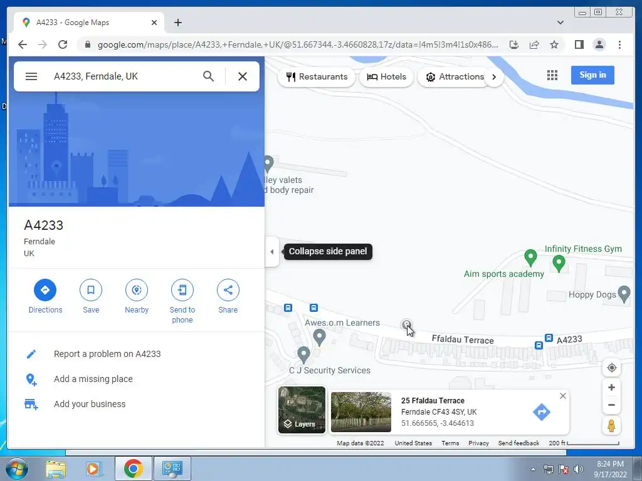Screen dimensions: 642x481
Task: Go back in browser history
Action: 23,44
